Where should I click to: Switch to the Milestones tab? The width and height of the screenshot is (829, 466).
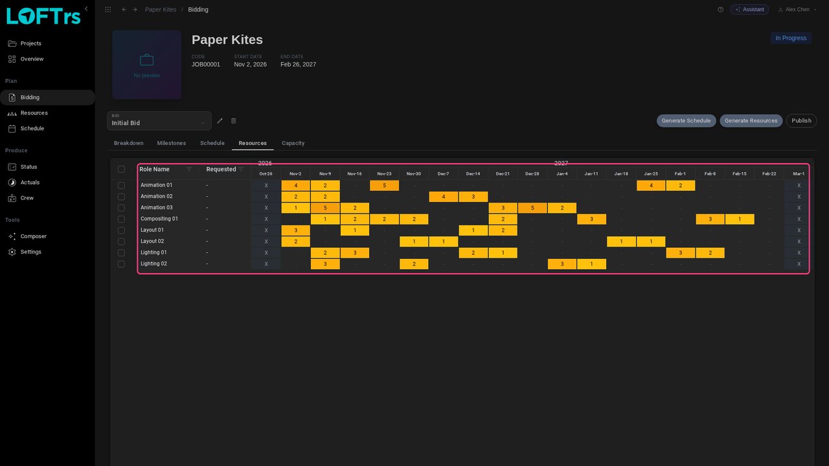(172, 143)
